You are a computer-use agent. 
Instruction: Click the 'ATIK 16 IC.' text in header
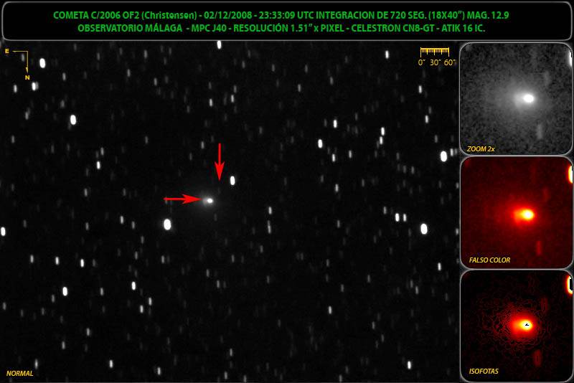click(463, 28)
